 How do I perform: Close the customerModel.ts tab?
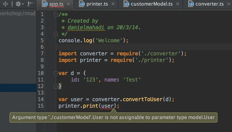click(178, 4)
